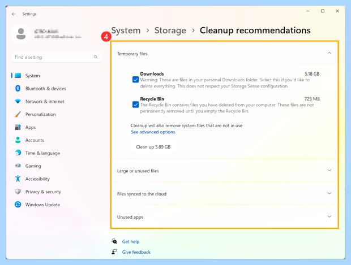Click the Unused apps label
Image resolution: width=351 pixels, height=265 pixels.
(x=130, y=217)
